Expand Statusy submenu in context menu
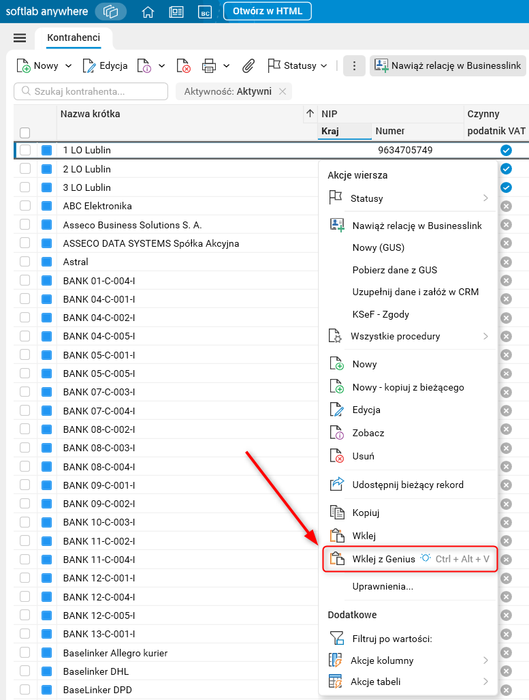This screenshot has height=700, width=529. (485, 198)
